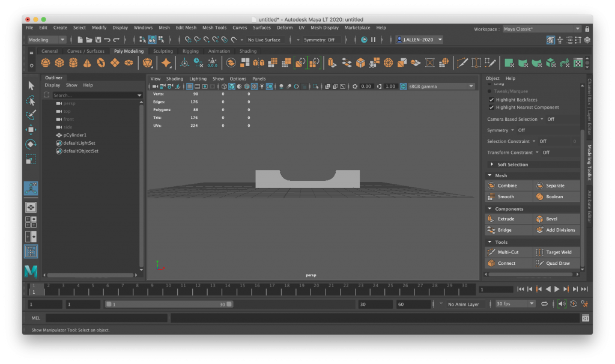
Task: Click the Undo arrow in the status line
Action: [x=107, y=40]
